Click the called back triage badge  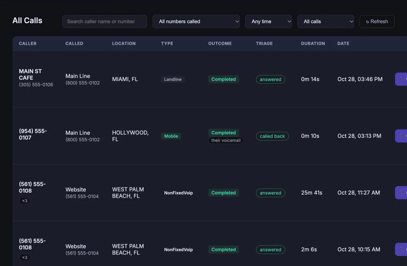pos(272,136)
